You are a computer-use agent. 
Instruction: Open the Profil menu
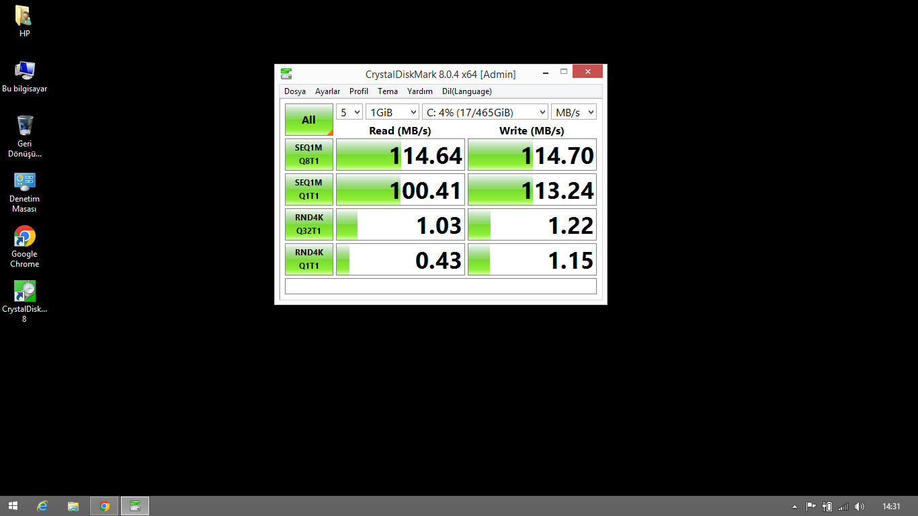point(359,91)
